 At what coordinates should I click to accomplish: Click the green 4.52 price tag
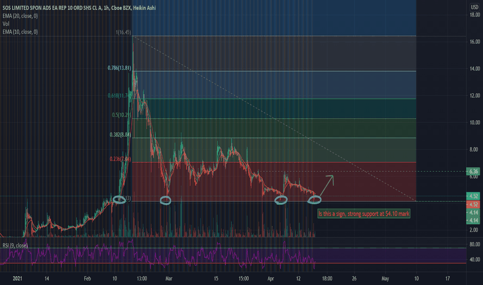(x=473, y=196)
